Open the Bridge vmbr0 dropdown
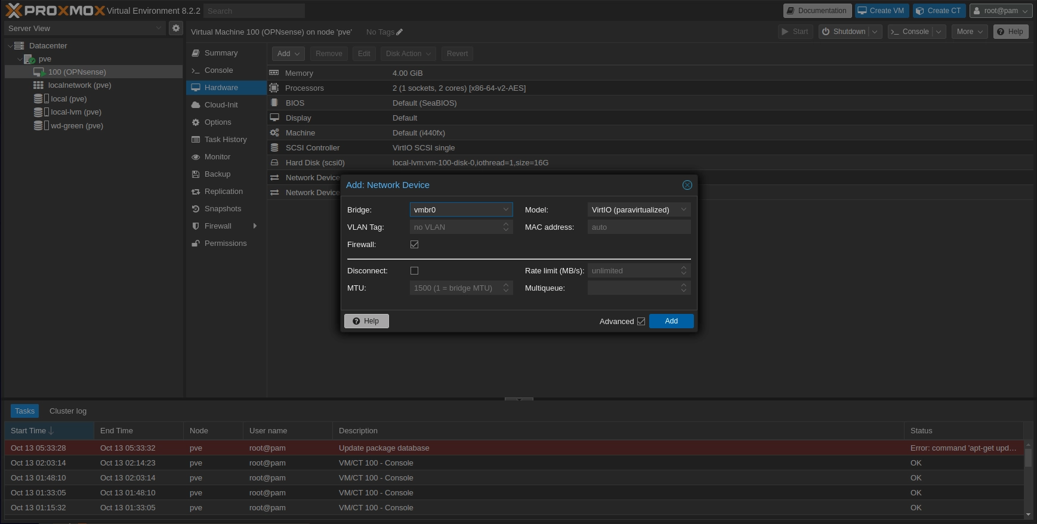 click(506, 209)
